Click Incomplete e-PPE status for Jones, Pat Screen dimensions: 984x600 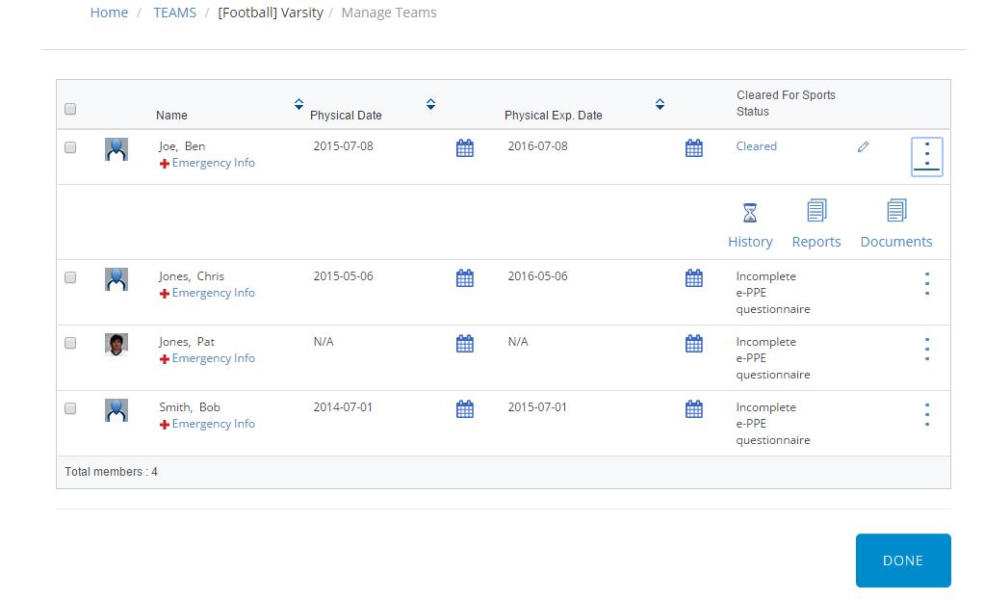pyautogui.click(x=773, y=357)
